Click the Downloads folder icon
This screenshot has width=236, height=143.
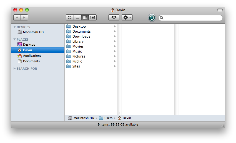click(69, 36)
